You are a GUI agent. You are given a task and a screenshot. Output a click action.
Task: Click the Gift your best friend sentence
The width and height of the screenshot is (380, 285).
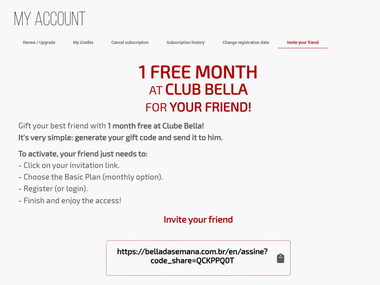click(x=111, y=126)
